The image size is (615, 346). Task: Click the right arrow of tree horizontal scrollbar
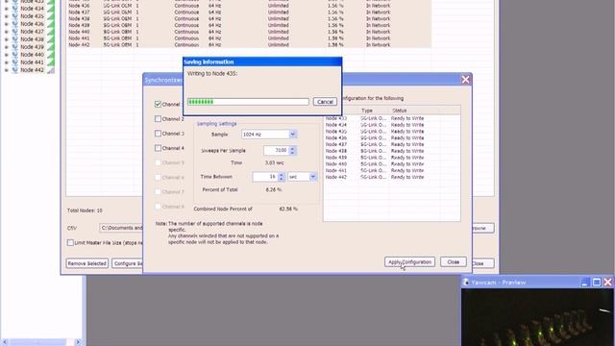pyautogui.click(x=78, y=342)
